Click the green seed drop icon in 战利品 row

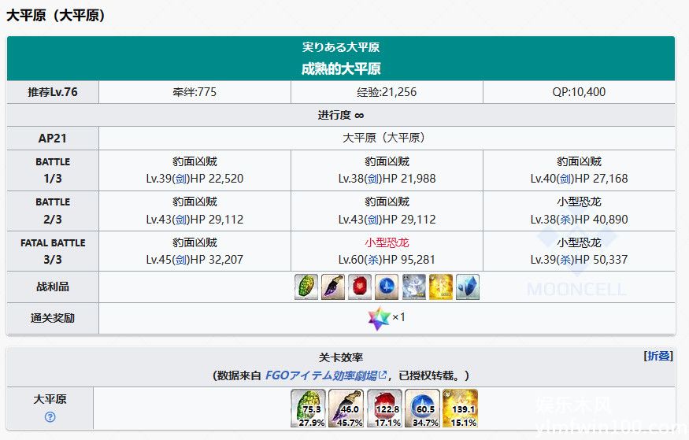[x=306, y=287]
